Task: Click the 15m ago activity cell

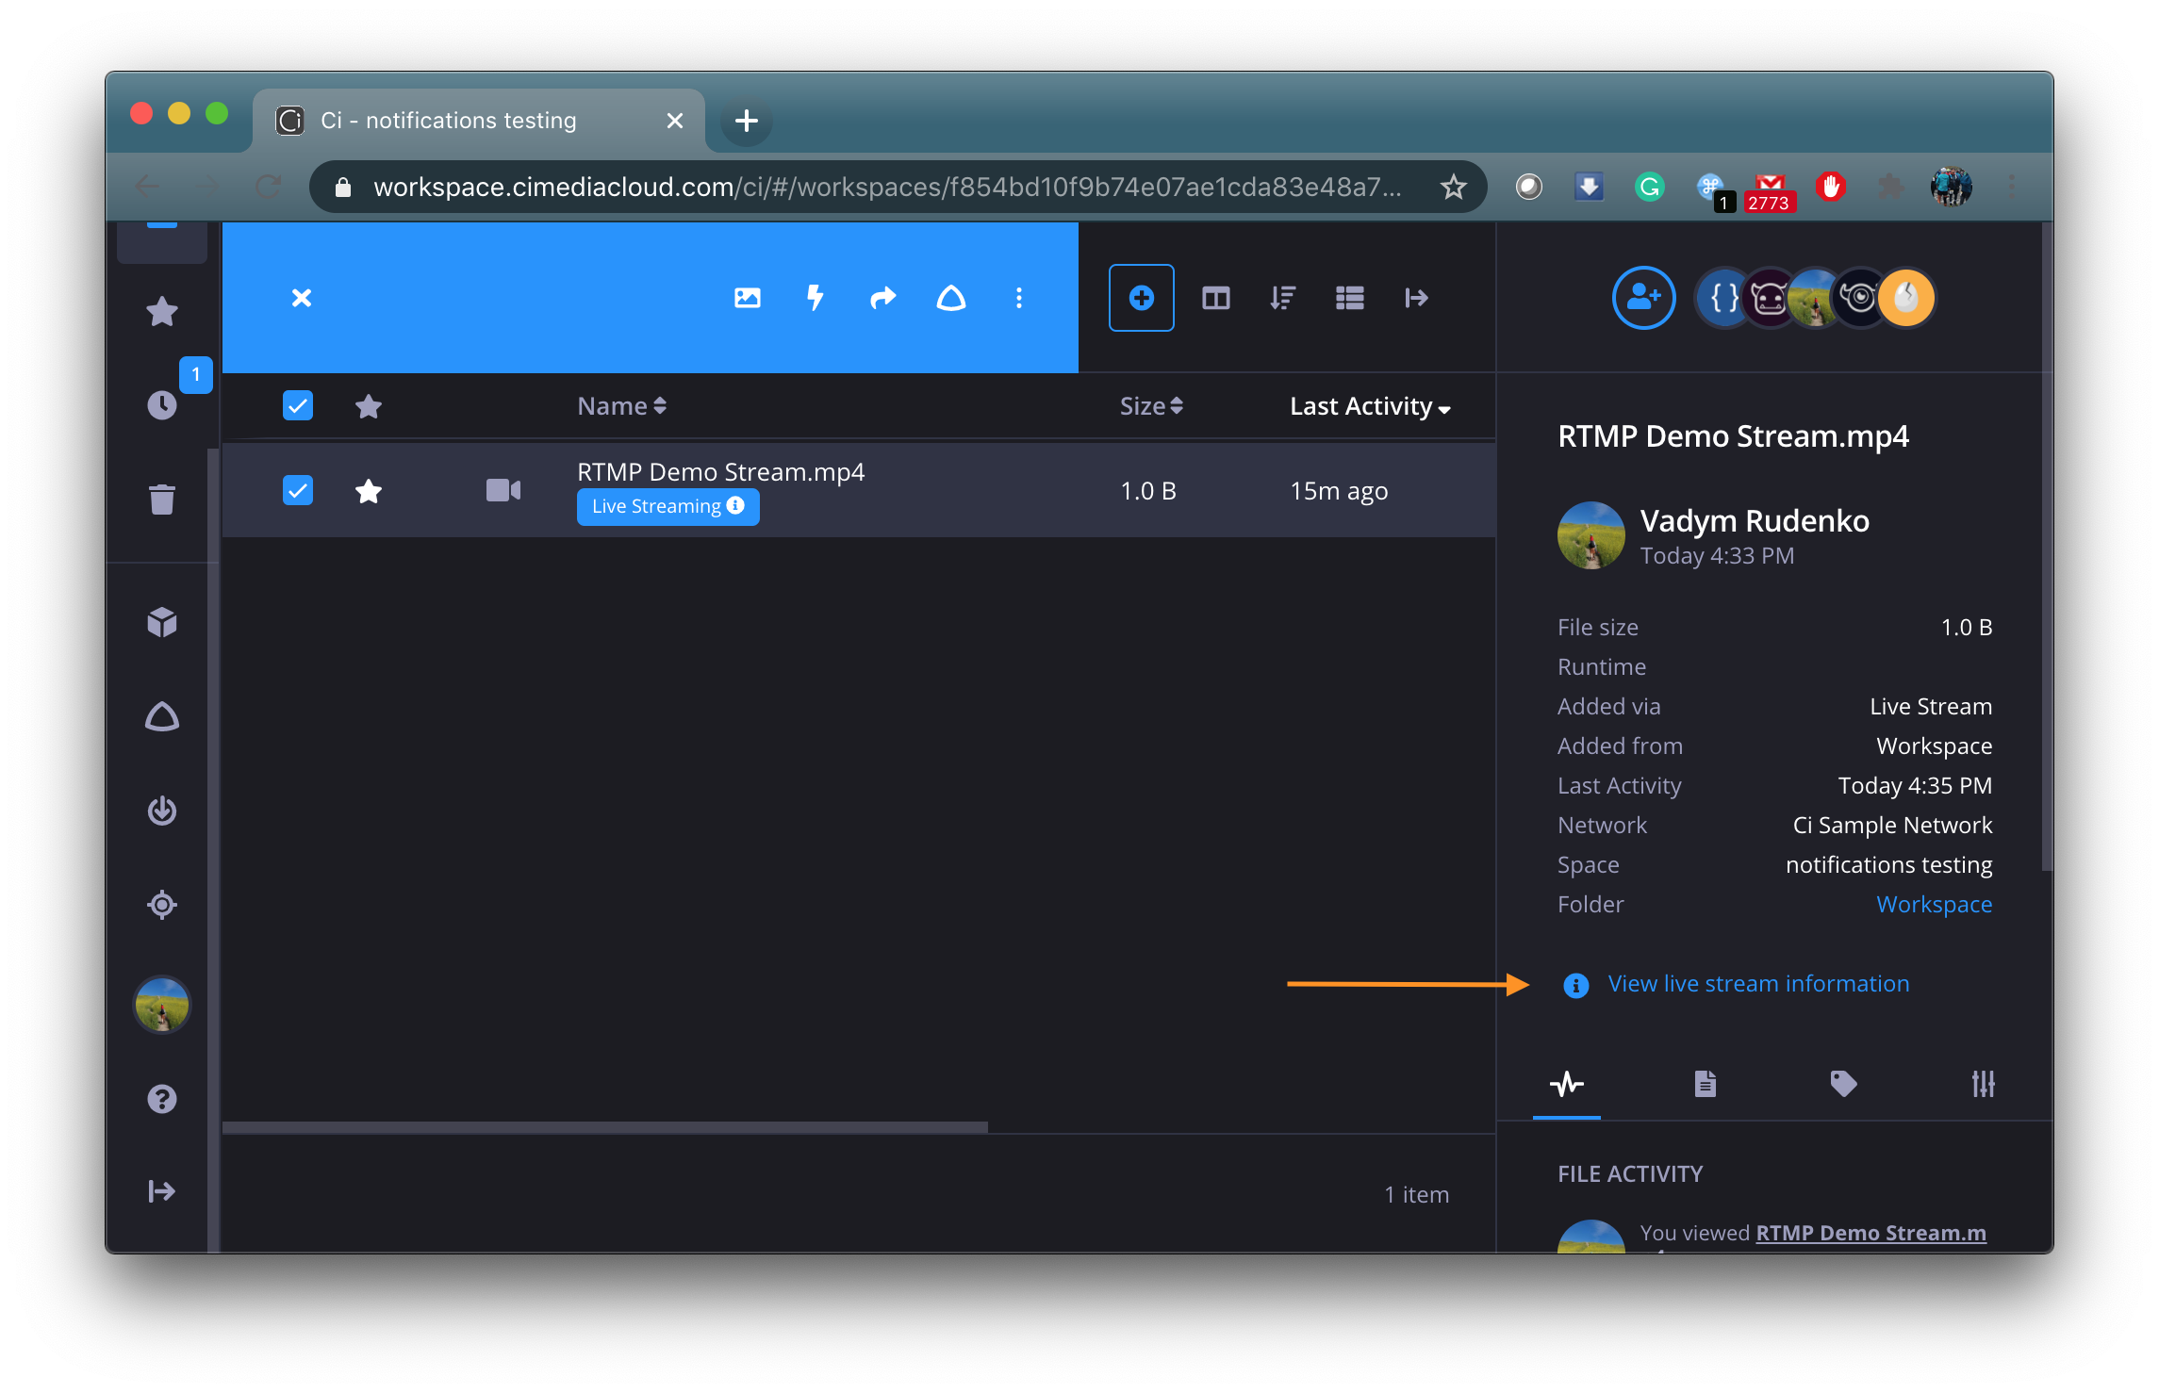Action: click(x=1339, y=491)
